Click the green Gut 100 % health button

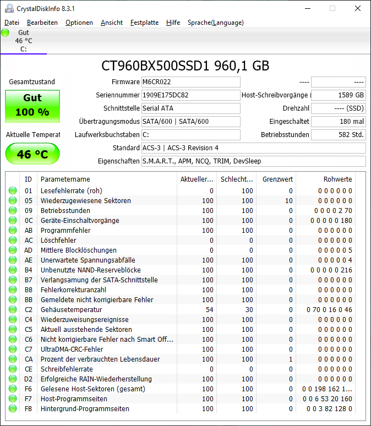(32, 106)
